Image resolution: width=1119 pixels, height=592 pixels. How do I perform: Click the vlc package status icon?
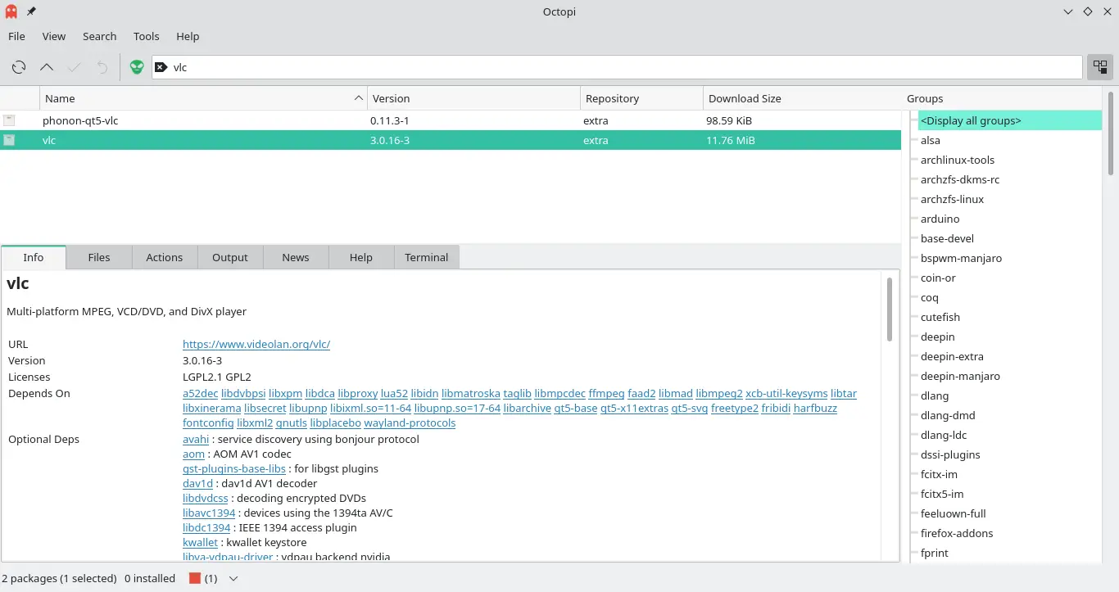9,140
